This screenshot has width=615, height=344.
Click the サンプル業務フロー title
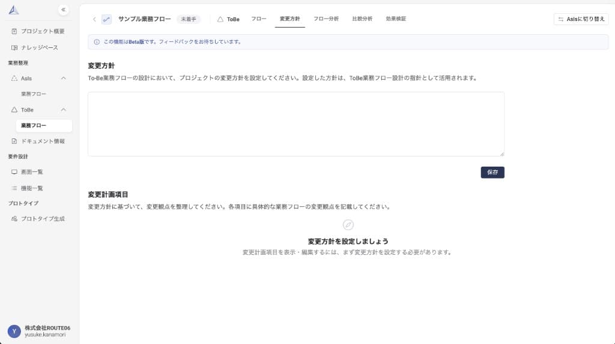(x=144, y=19)
